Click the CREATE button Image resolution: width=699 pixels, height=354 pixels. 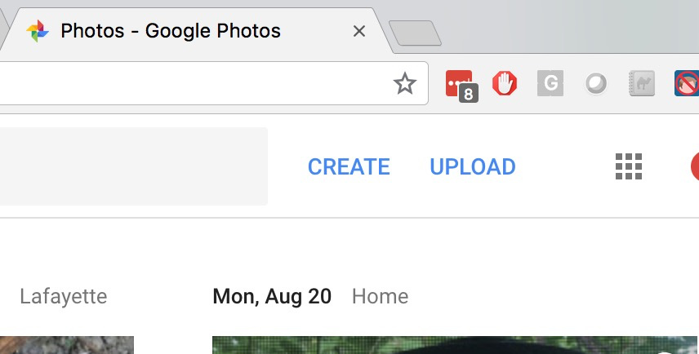pos(349,166)
